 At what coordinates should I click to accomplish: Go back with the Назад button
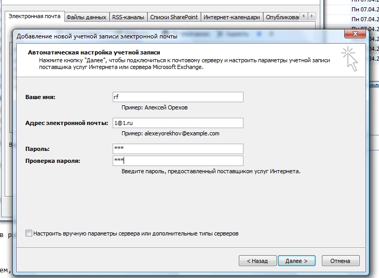[258, 261]
